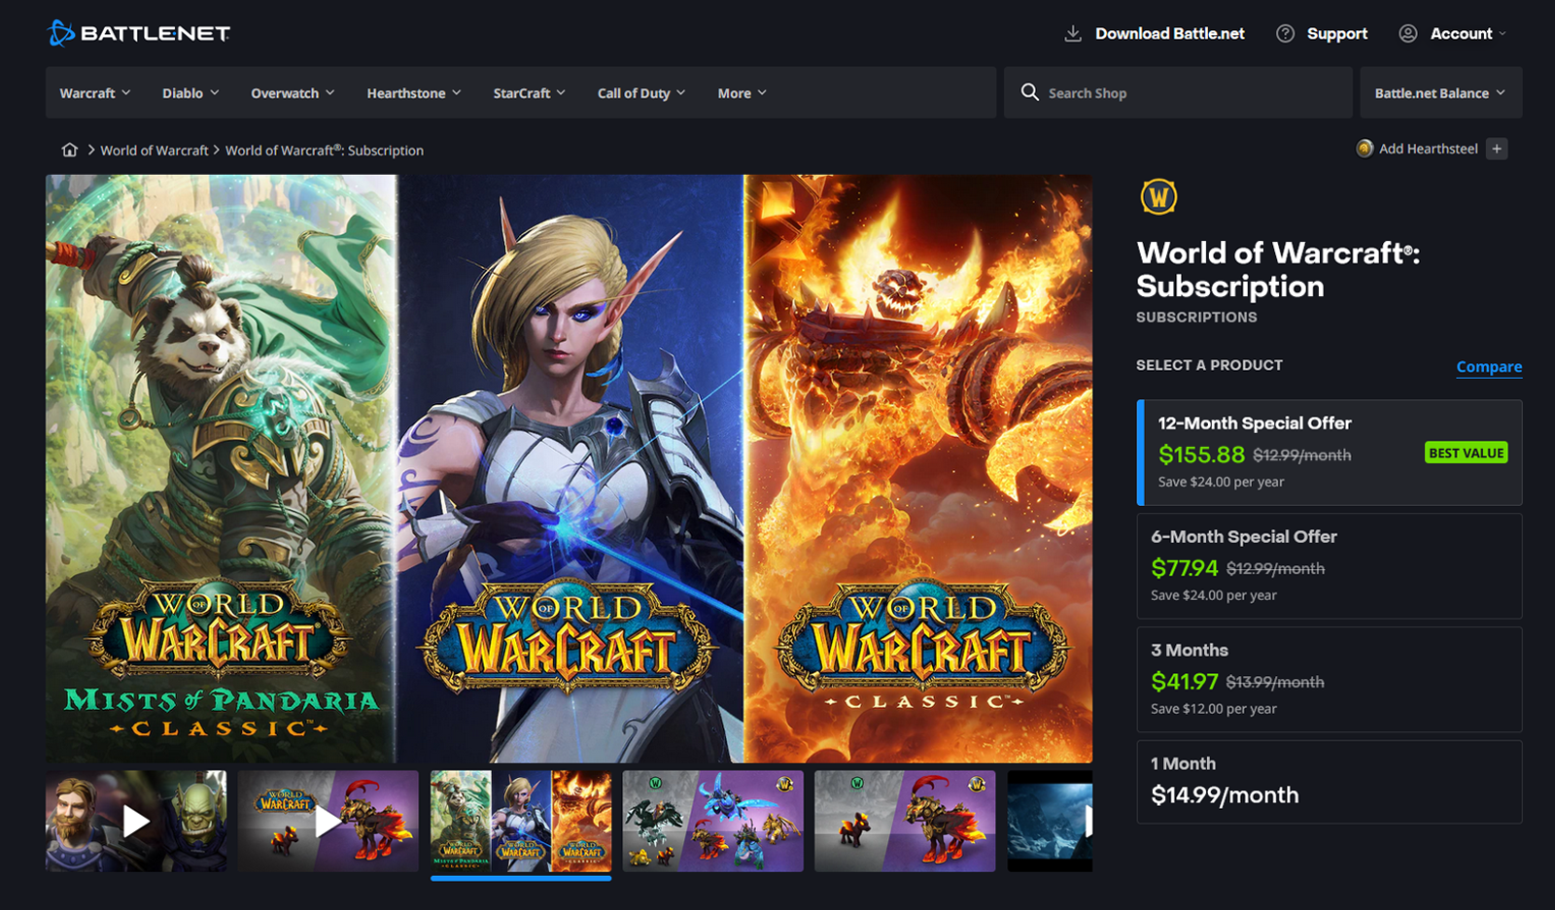
Task: Click 'World of Warcraft®: Subscription' breadcrumb text
Action: 325,151
